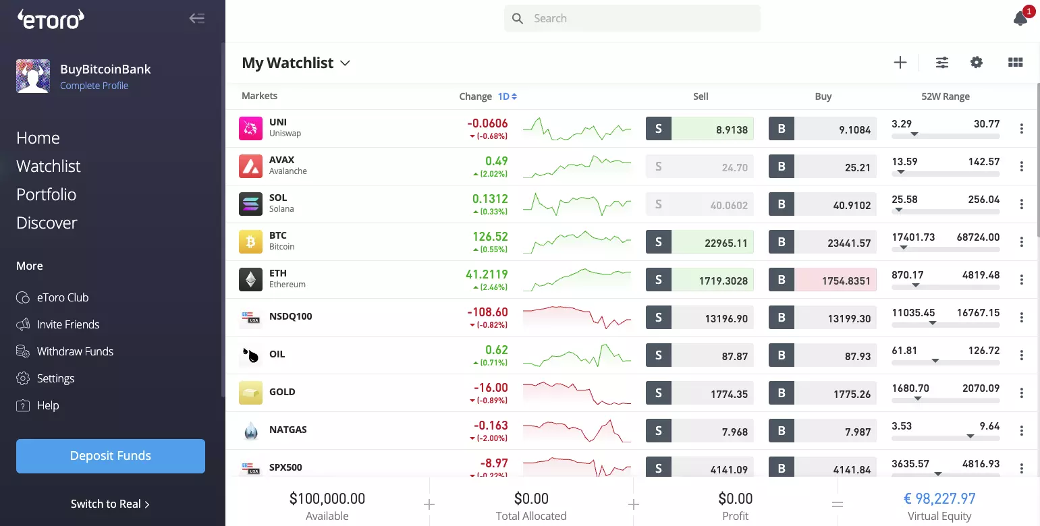Click the BTC price sparkline chart
1040x526 pixels.
[x=577, y=241]
